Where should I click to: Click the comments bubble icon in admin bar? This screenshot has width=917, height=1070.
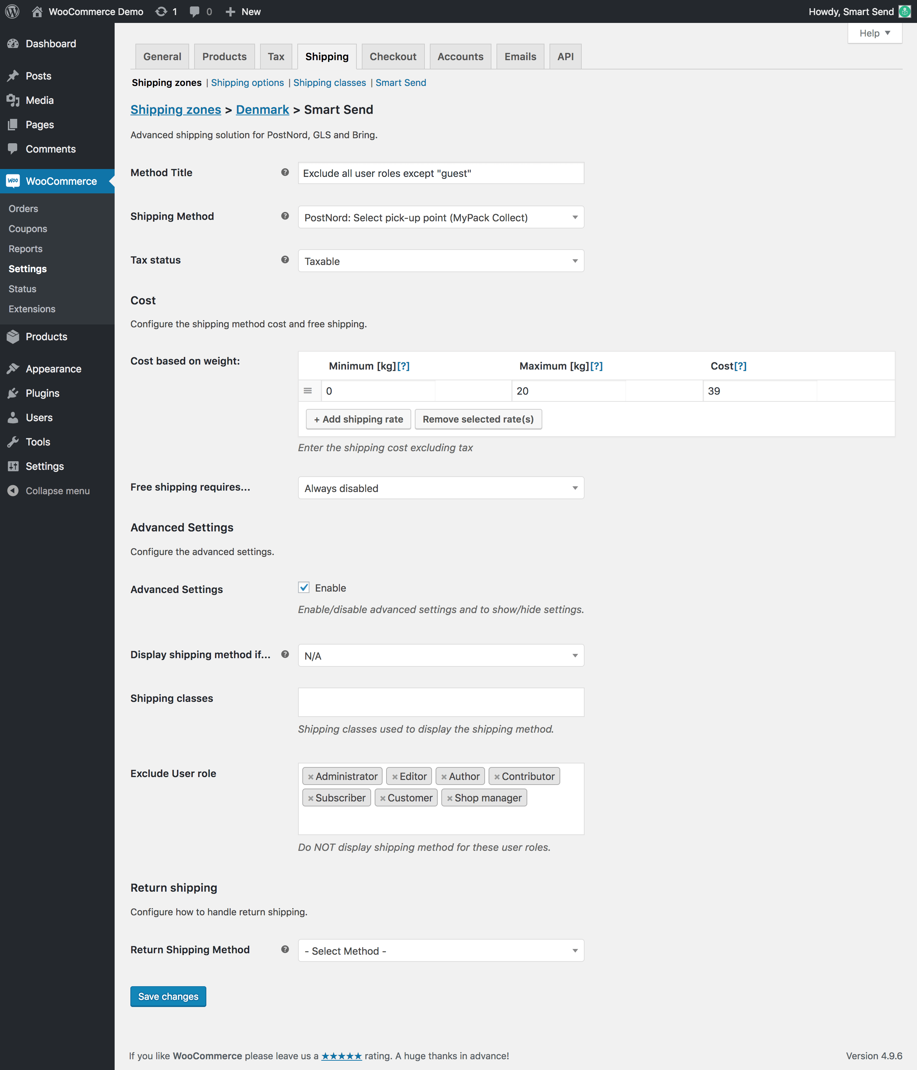[195, 11]
